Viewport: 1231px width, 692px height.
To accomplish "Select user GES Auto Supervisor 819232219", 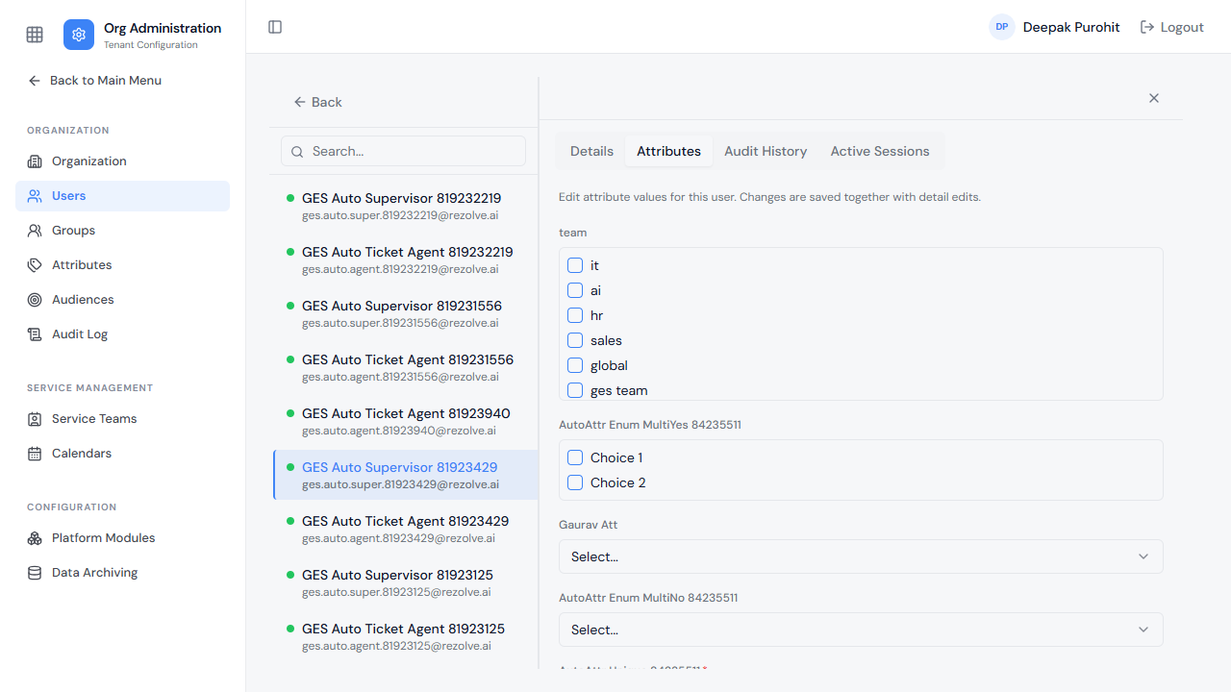I will pyautogui.click(x=405, y=206).
